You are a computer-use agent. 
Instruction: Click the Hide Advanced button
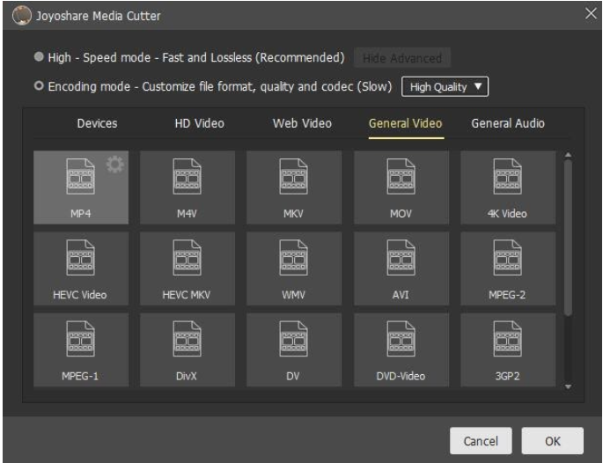click(402, 58)
